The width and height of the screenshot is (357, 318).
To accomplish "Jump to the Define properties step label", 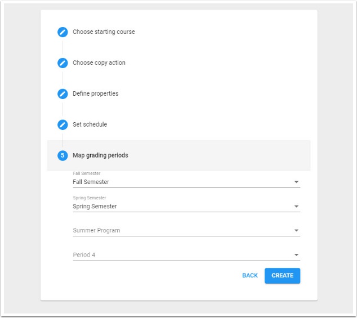I will 96,94.
